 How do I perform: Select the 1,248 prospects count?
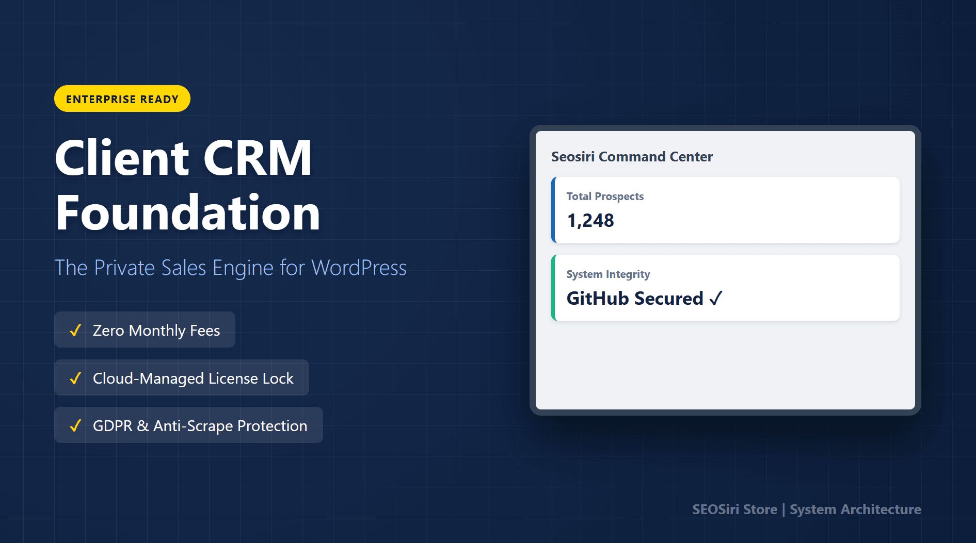click(x=590, y=220)
